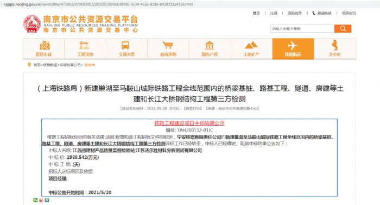380x205 pixels.
Task: Click the 南京市公共资源交易平台 site title
Action: tap(91, 19)
